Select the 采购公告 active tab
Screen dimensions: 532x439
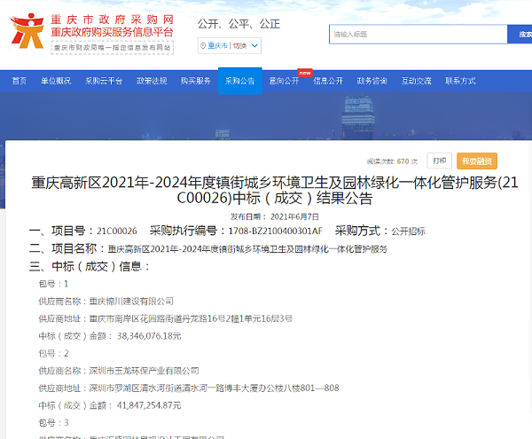[240, 81]
